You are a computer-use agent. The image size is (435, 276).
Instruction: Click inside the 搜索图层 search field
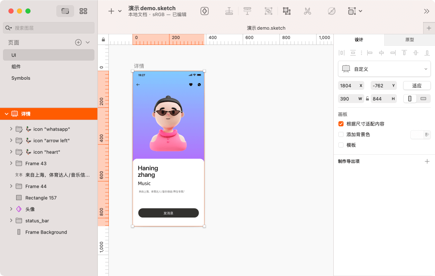[48, 28]
